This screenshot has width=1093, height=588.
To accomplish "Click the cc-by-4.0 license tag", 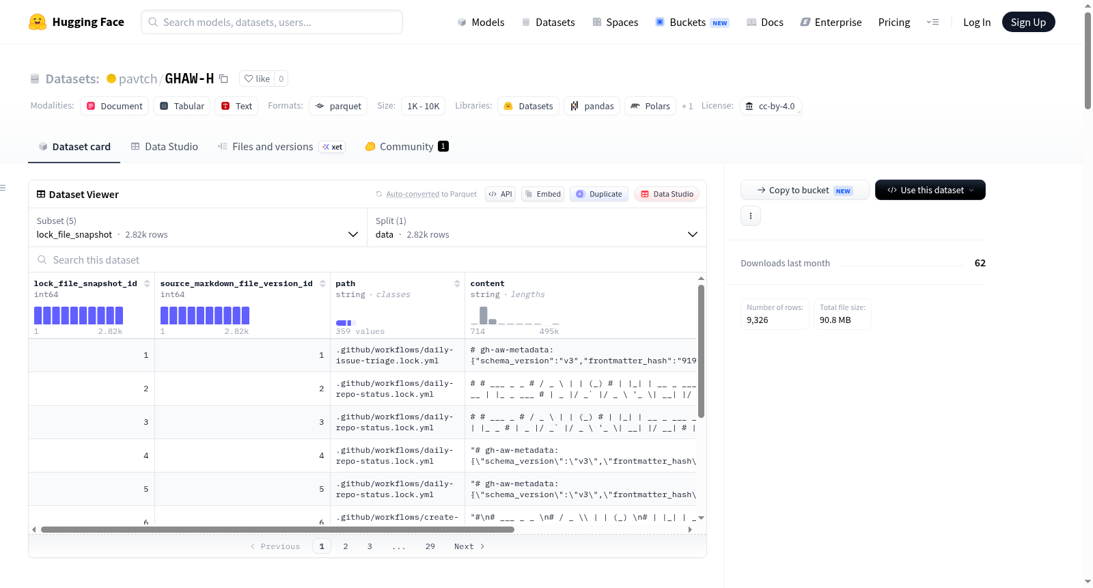I will [x=771, y=106].
